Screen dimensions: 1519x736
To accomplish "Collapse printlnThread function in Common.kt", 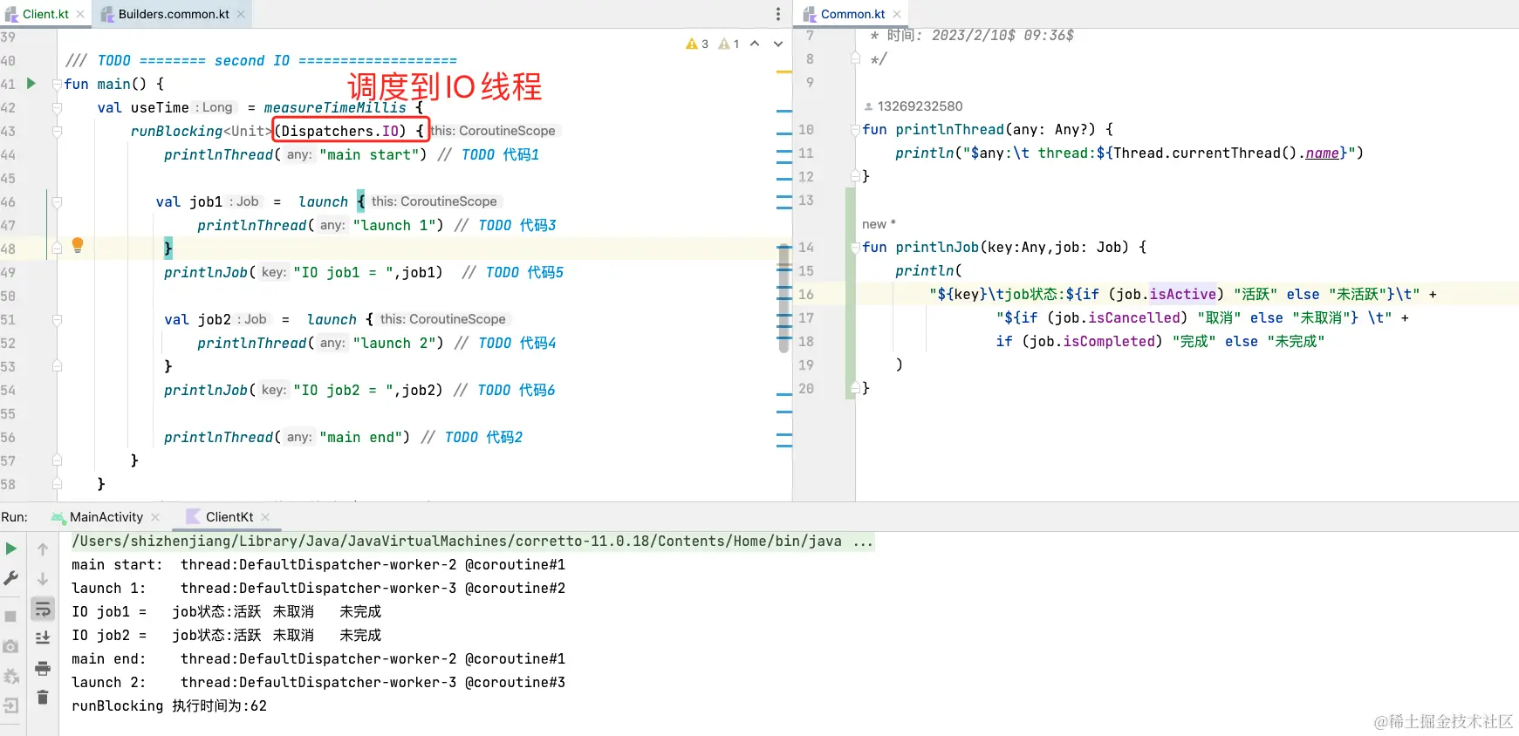I will coord(855,130).
